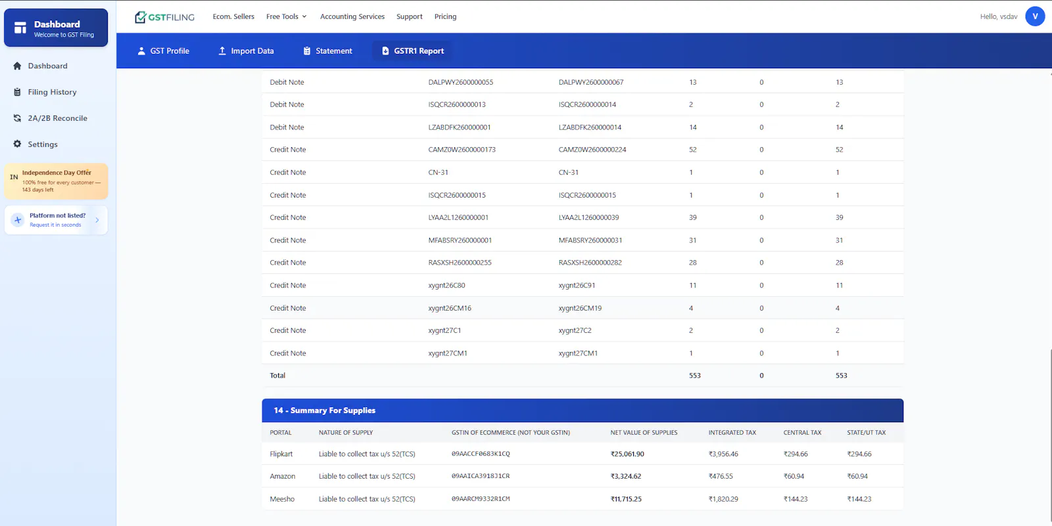Click DALPWY2600000067 cell

pos(591,82)
